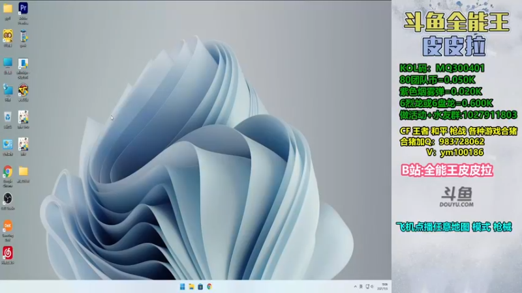Open the taskbar clock and date

(383, 286)
